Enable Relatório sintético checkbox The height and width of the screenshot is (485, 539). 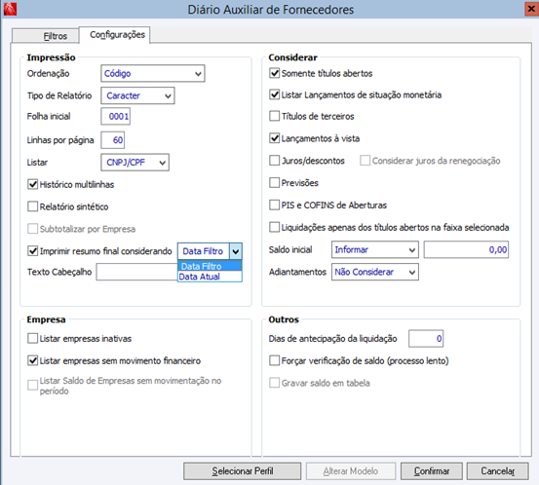(33, 206)
